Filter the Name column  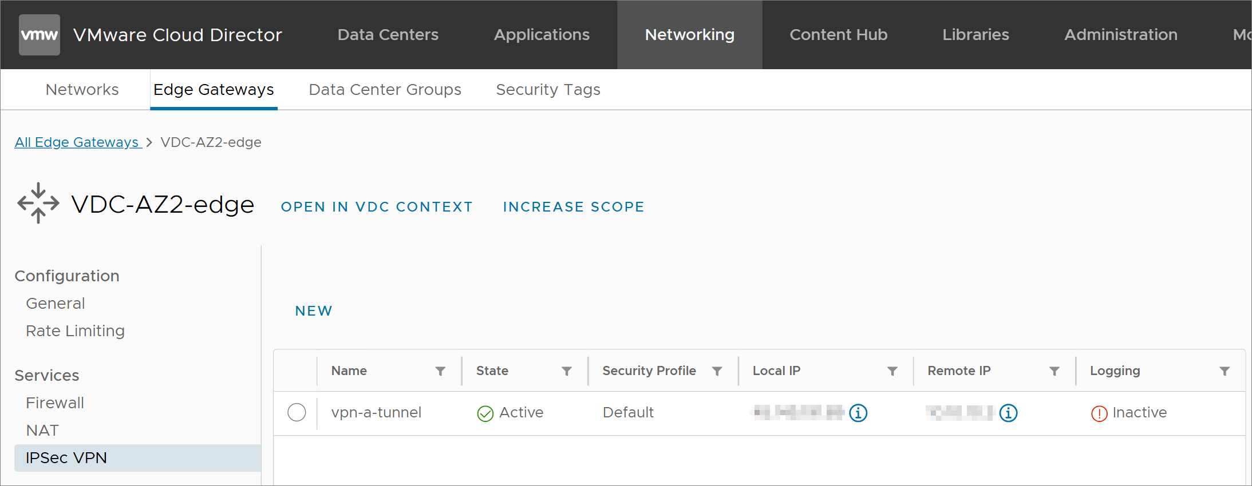point(440,371)
